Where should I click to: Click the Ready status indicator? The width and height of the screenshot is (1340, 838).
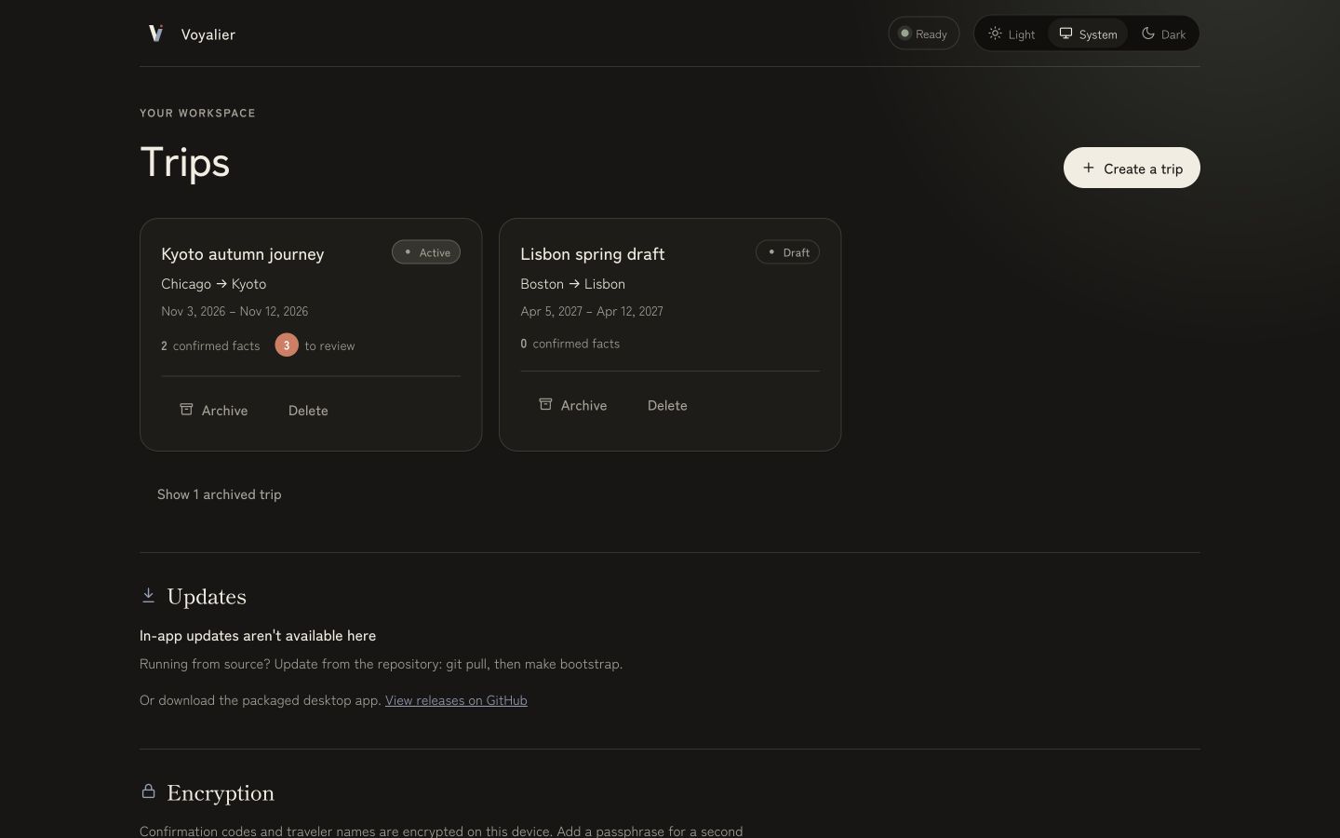(923, 34)
